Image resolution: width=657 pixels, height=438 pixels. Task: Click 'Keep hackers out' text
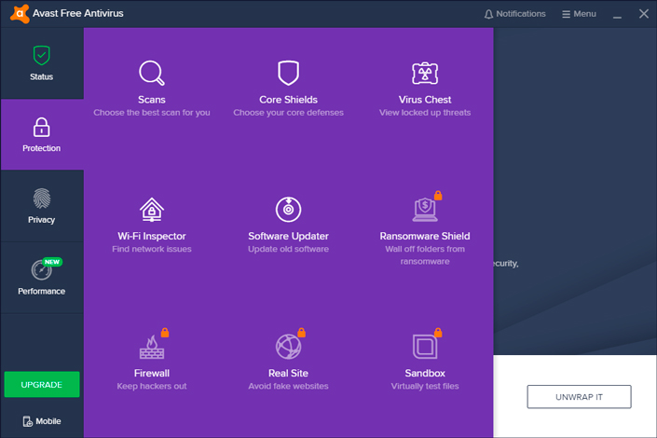pyautogui.click(x=152, y=386)
